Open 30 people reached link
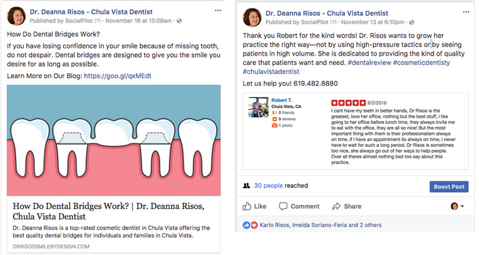Image resolution: width=479 pixels, height=255 pixels. [269, 186]
